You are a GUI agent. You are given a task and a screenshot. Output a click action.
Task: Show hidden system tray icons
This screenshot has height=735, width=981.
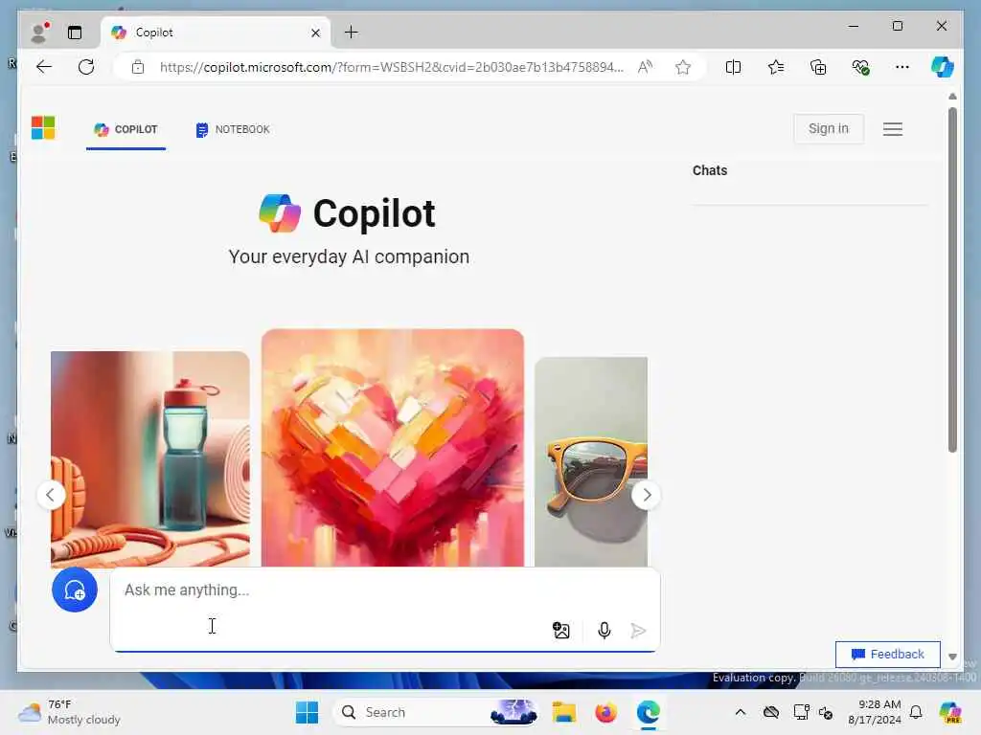click(741, 712)
